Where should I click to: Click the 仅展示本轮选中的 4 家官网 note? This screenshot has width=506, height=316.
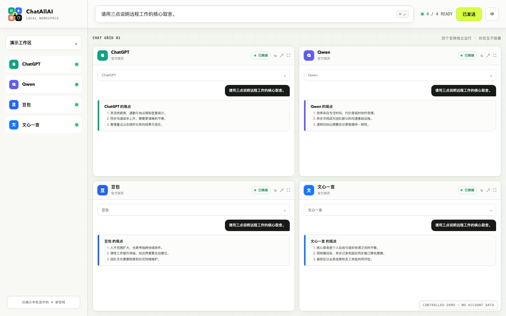click(43, 302)
